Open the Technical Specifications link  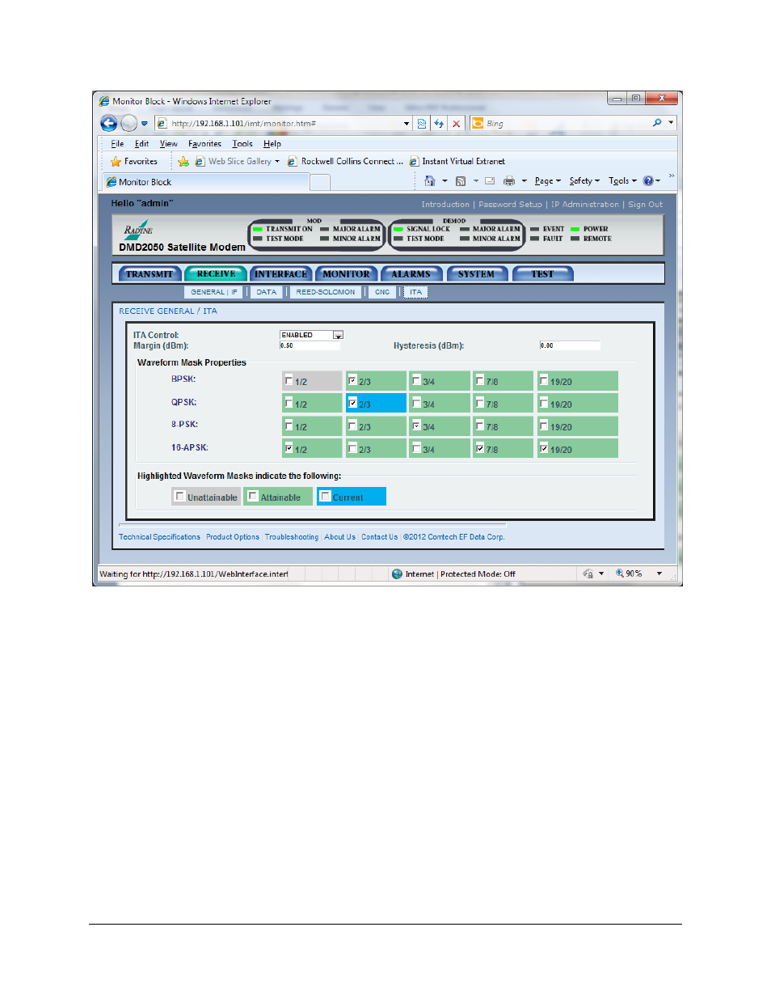point(159,537)
